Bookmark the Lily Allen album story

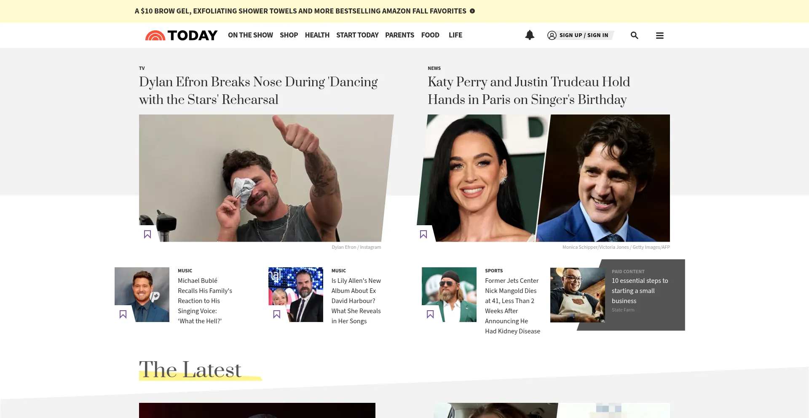[277, 314]
